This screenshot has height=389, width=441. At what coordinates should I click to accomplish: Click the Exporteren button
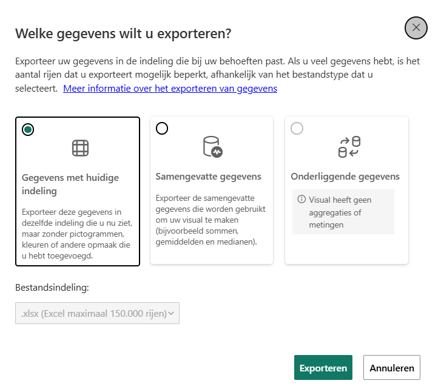click(x=323, y=368)
